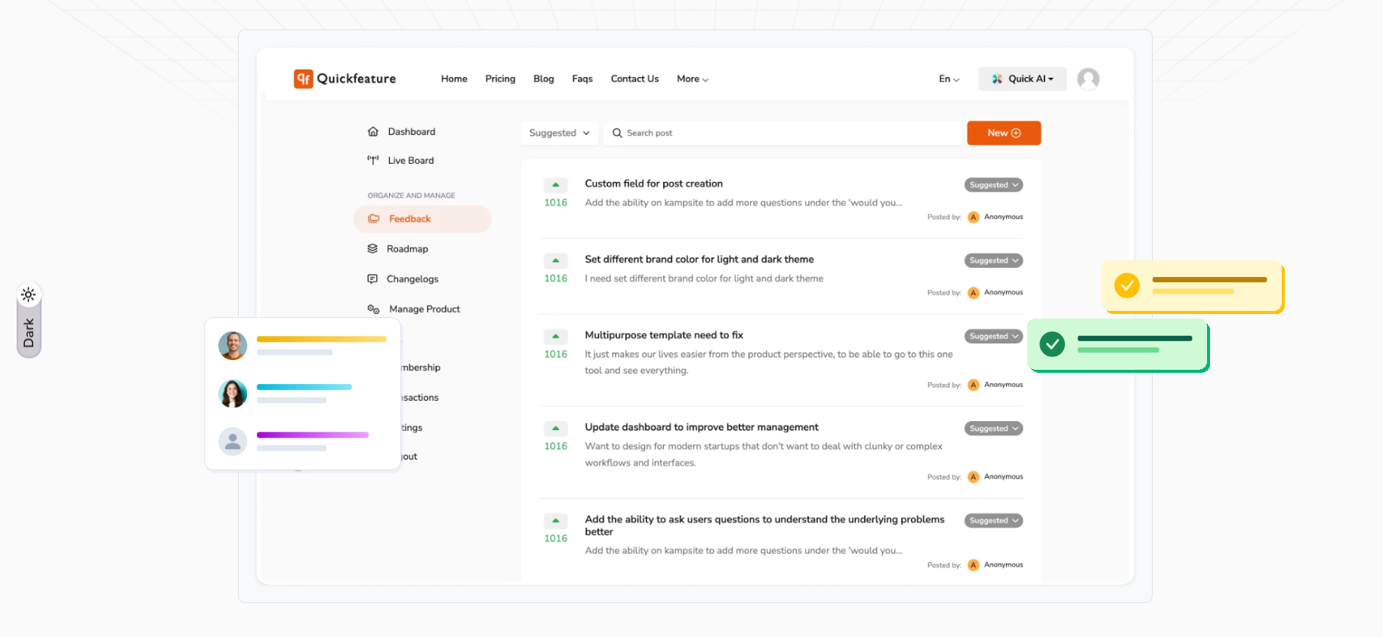The image size is (1383, 637).
Task: Change status of 'Set different brand color' post
Action: pyautogui.click(x=993, y=260)
